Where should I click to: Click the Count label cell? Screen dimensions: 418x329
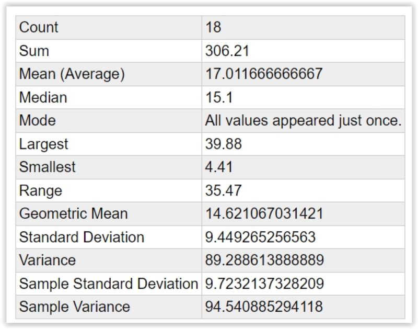click(x=109, y=28)
